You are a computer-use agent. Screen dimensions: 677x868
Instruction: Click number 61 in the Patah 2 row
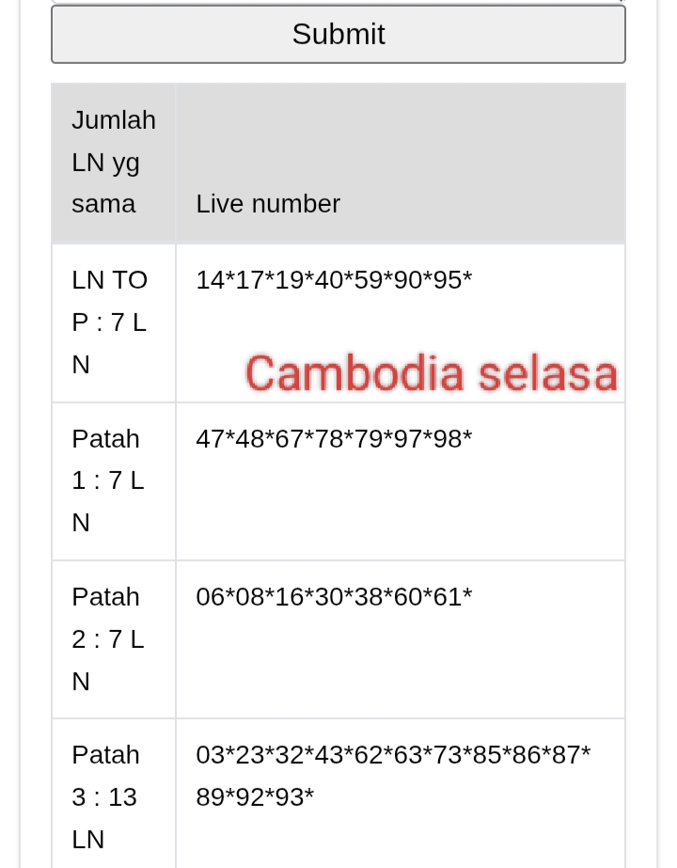(x=448, y=597)
